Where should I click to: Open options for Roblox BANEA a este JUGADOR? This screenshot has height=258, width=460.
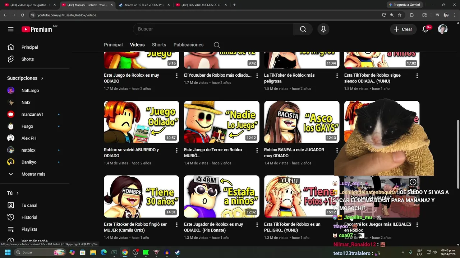337,150
